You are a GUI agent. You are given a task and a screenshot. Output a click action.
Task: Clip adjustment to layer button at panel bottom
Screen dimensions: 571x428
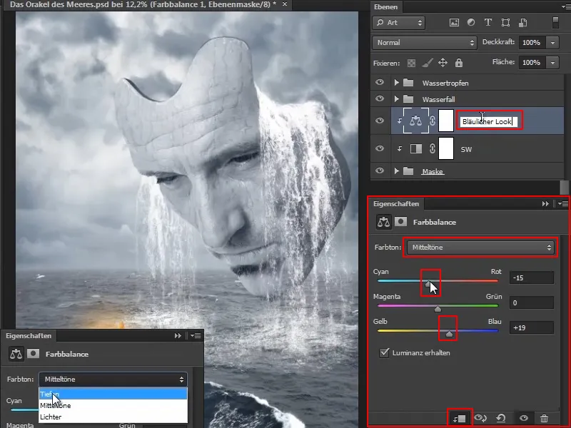point(460,419)
